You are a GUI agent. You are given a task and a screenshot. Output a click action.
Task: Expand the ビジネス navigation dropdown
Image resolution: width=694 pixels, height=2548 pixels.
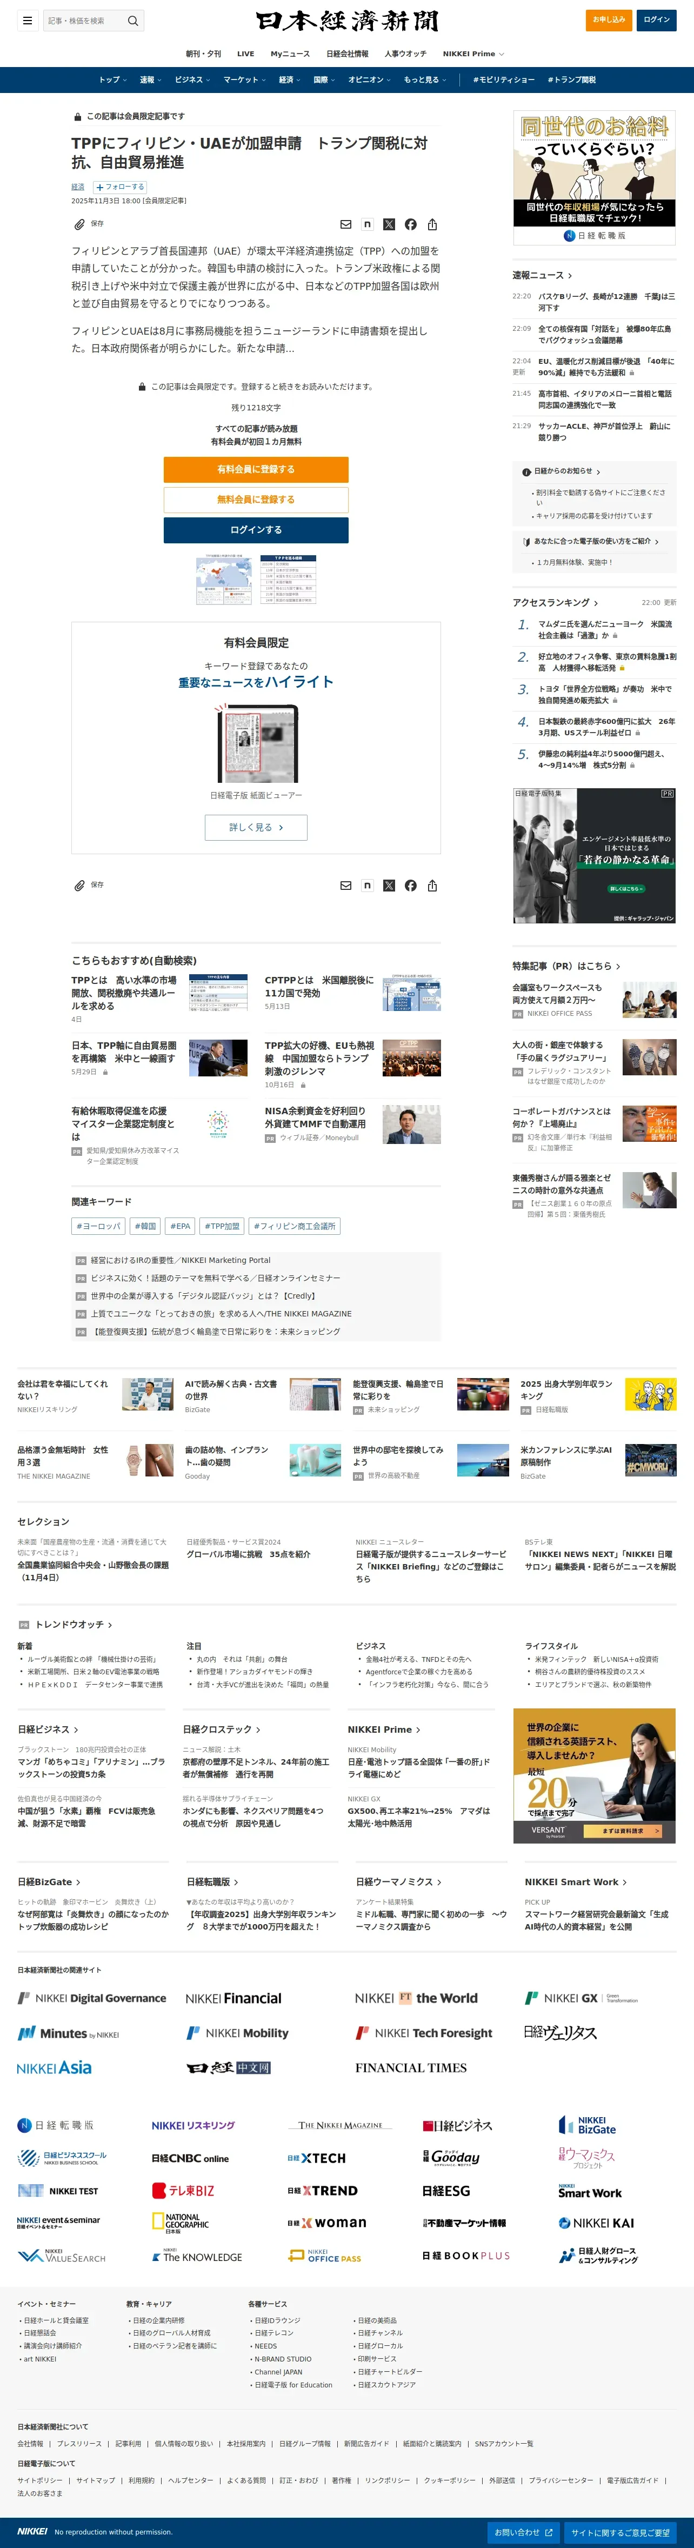[192, 80]
